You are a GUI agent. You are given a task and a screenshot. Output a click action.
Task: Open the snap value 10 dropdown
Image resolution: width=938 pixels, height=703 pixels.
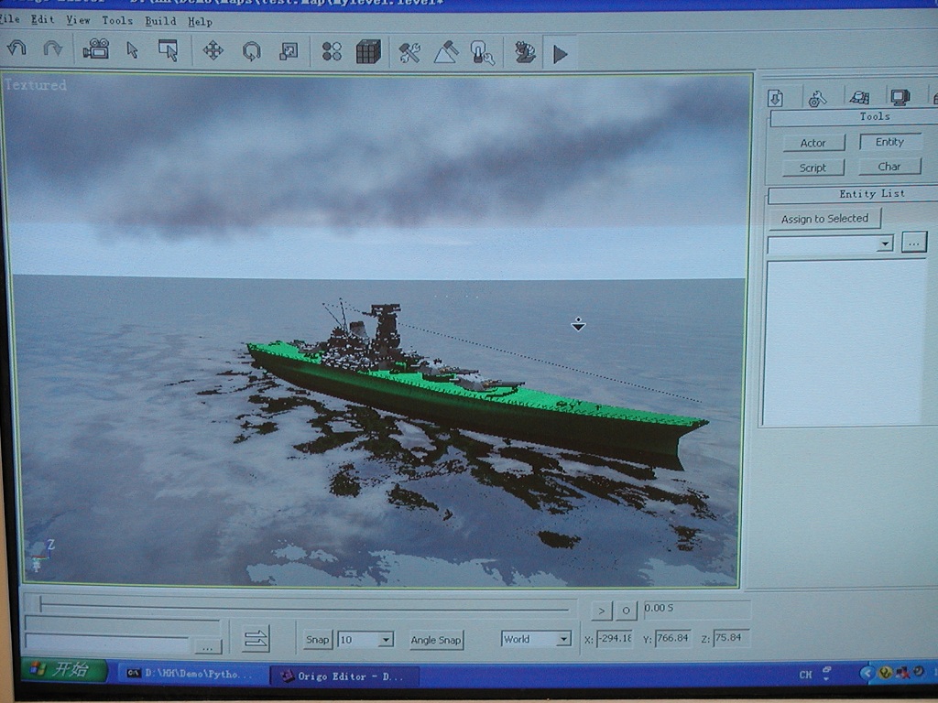coord(386,640)
